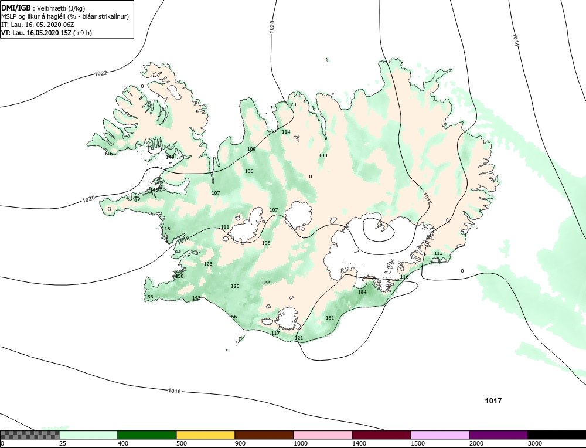586x448 pixels.
Task: Click the 122 map value
Action: click(x=265, y=283)
